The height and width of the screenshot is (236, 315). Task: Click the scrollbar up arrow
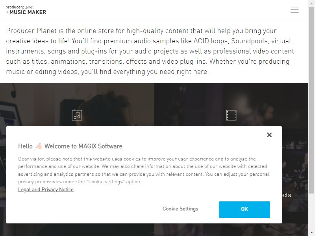(x=311, y=2)
